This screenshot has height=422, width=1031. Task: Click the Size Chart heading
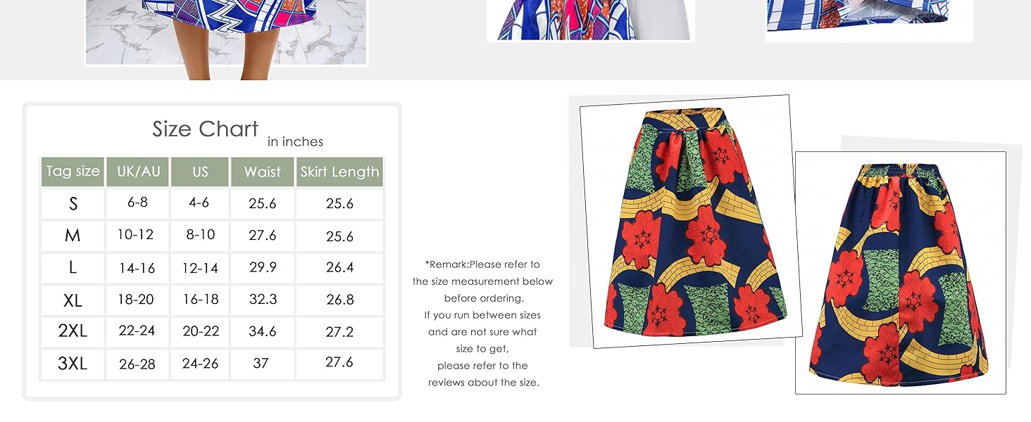[x=206, y=129]
